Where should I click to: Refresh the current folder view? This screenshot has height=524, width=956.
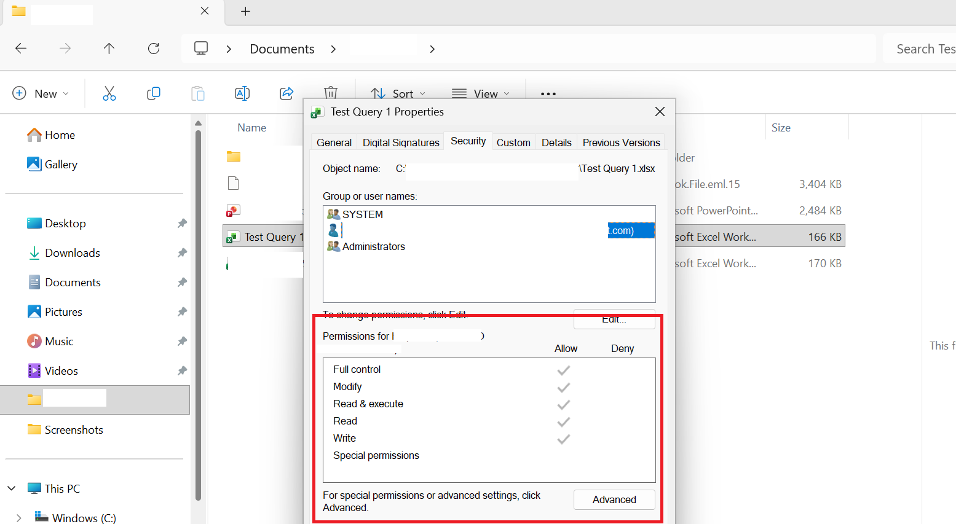[x=154, y=49]
